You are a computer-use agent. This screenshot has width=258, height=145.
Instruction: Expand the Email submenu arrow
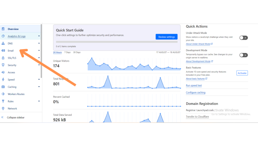pyautogui.click(x=39, y=50)
